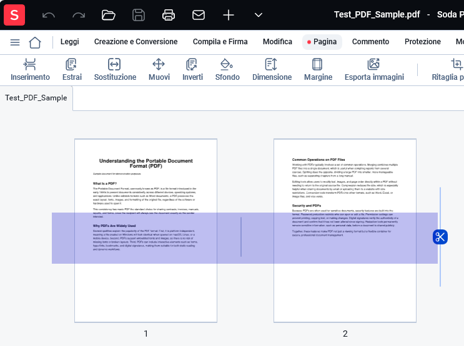This screenshot has width=464, height=346.
Task: Save the document with floppy icon
Action: pos(139,15)
